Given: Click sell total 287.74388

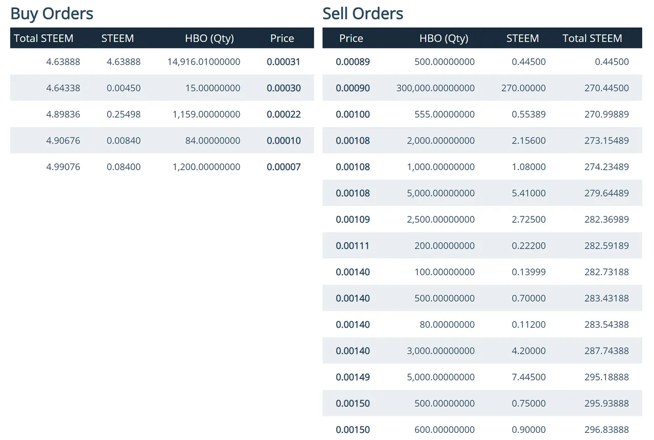Looking at the screenshot, I should click(x=606, y=351).
